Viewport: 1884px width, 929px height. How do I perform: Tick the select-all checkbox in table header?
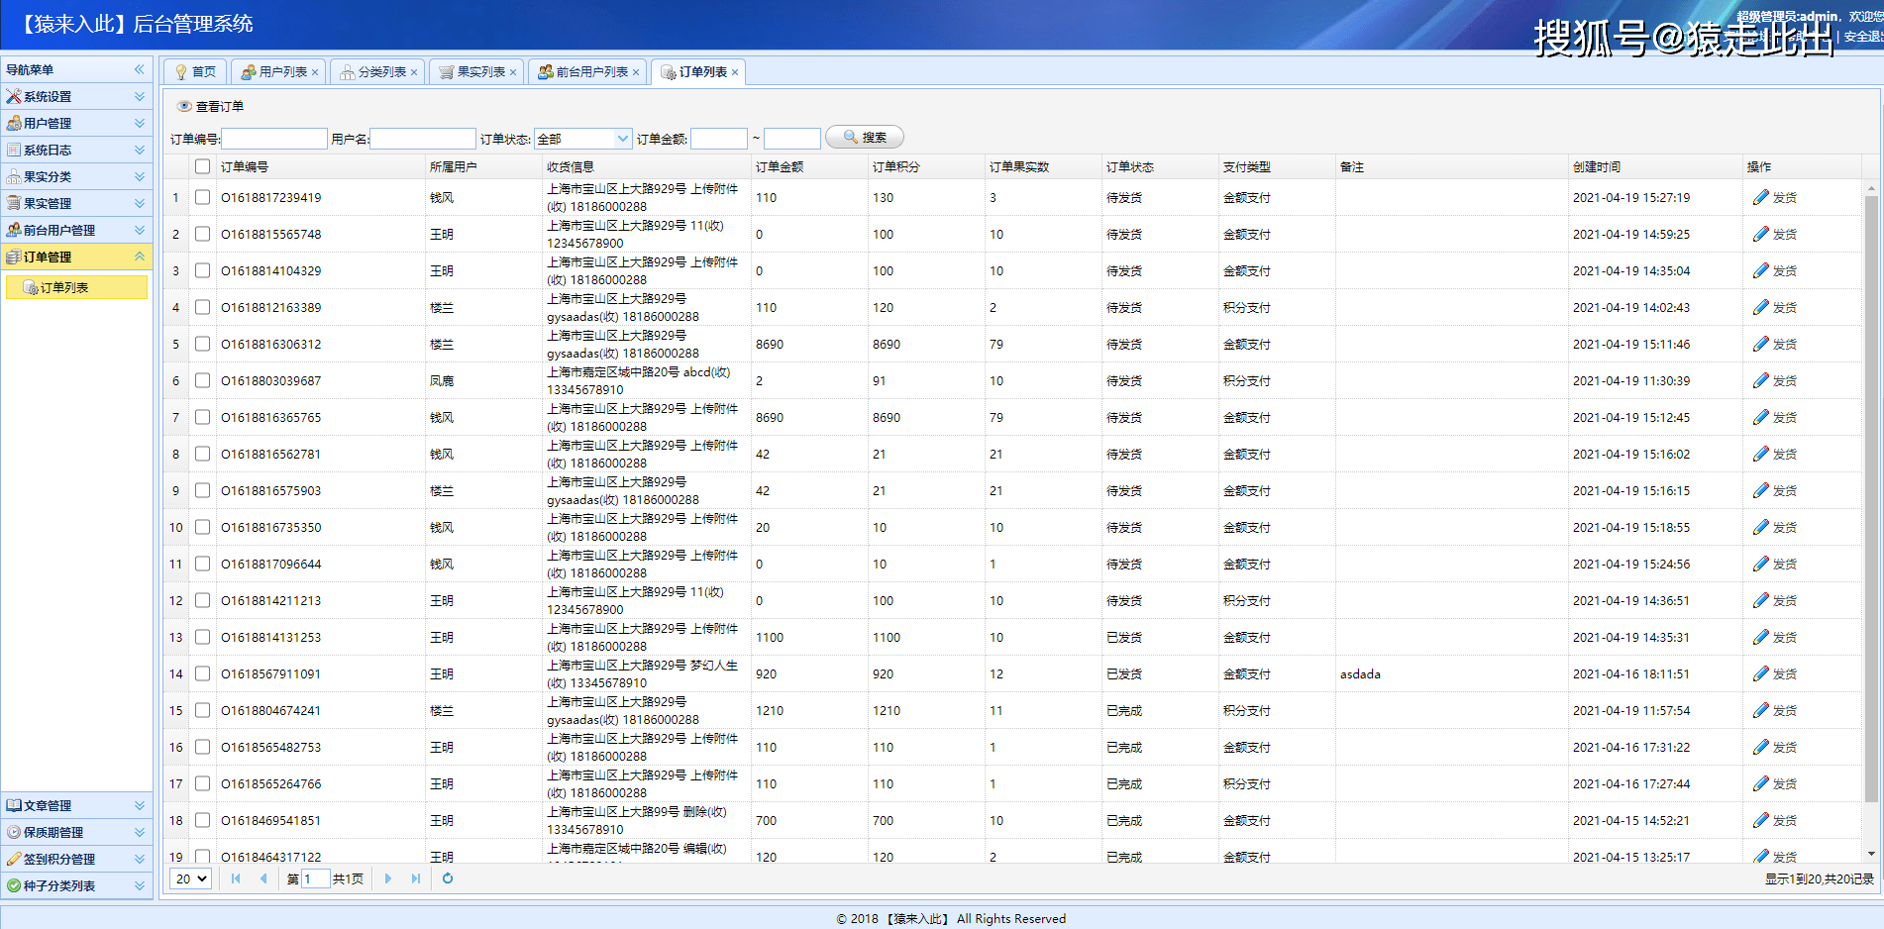tap(203, 166)
